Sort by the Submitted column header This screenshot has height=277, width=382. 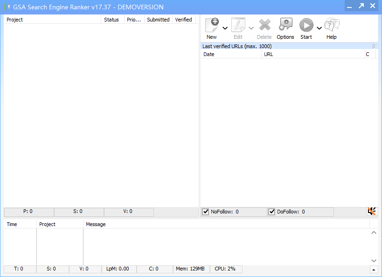pyautogui.click(x=159, y=20)
